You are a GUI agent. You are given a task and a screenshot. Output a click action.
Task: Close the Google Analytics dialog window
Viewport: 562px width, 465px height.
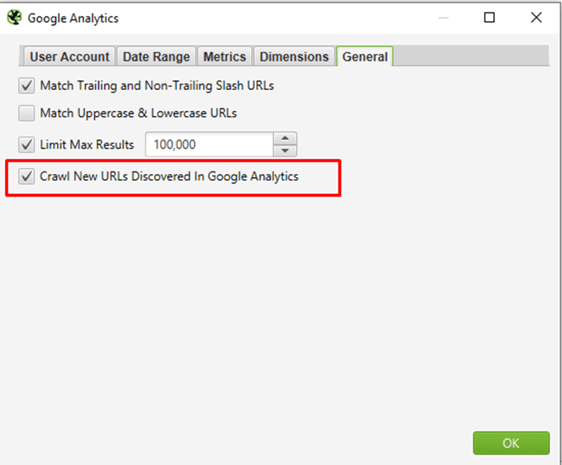tap(537, 17)
